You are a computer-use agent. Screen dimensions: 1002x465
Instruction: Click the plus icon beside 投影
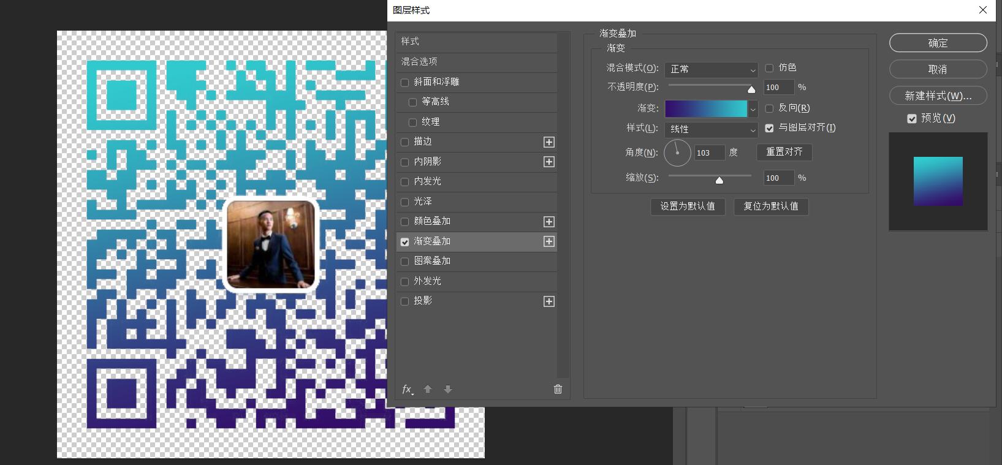549,301
